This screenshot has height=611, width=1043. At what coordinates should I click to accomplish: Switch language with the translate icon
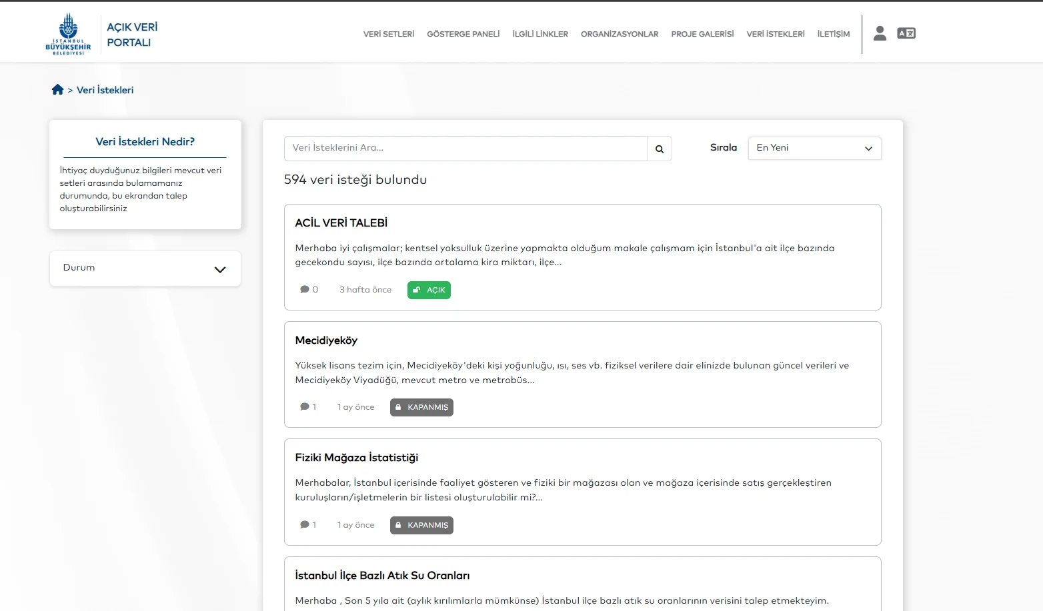[x=906, y=33]
